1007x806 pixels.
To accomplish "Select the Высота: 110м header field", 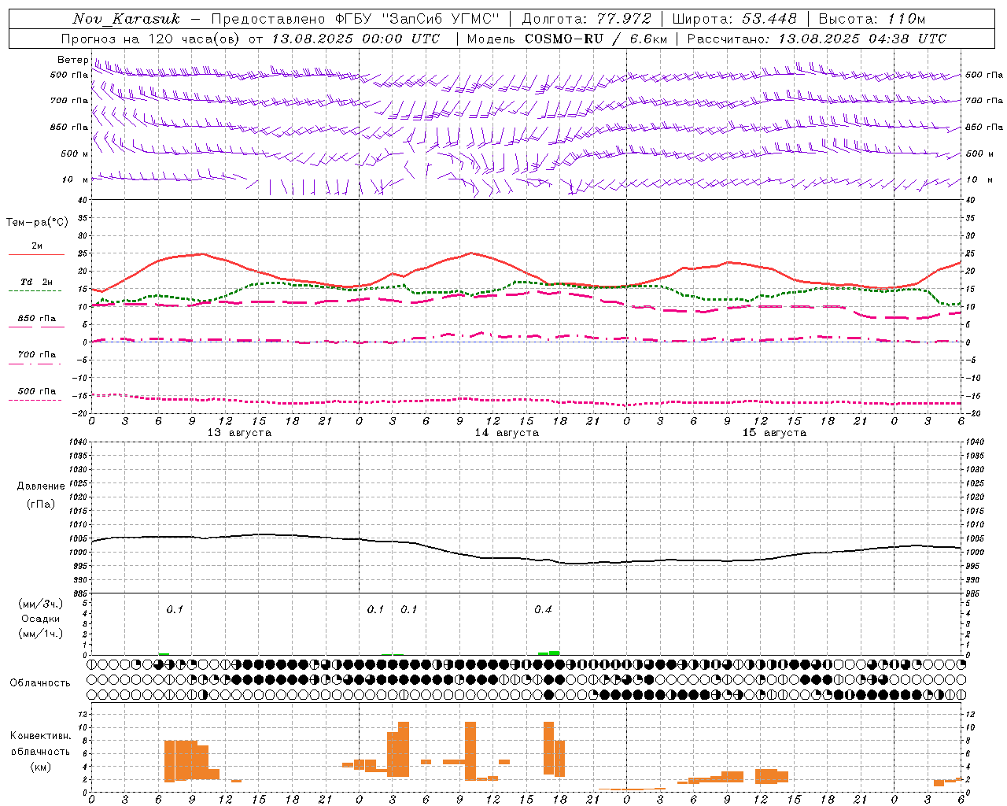I will [872, 18].
